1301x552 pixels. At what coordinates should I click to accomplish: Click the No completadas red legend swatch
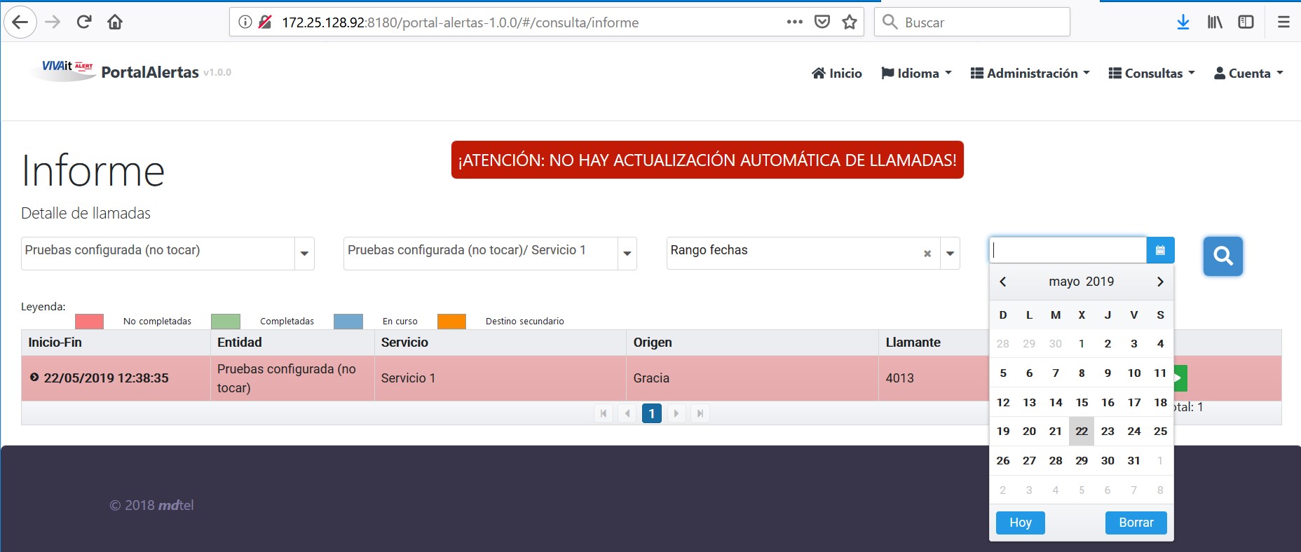pyautogui.click(x=89, y=321)
